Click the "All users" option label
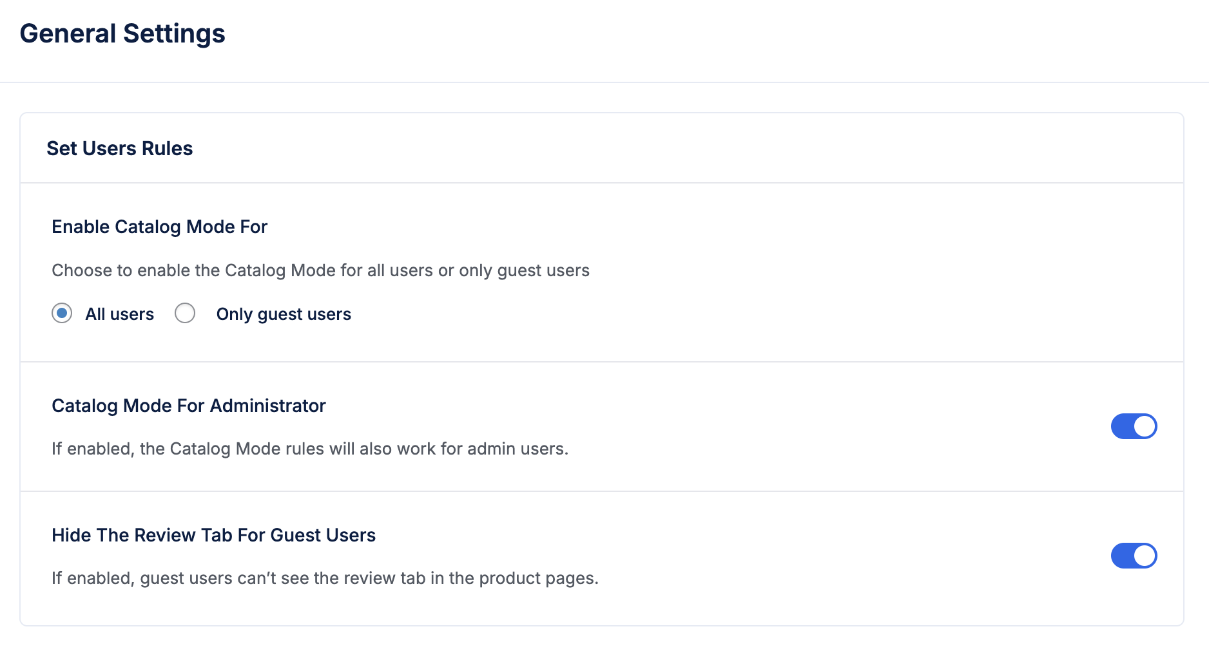 pos(120,314)
